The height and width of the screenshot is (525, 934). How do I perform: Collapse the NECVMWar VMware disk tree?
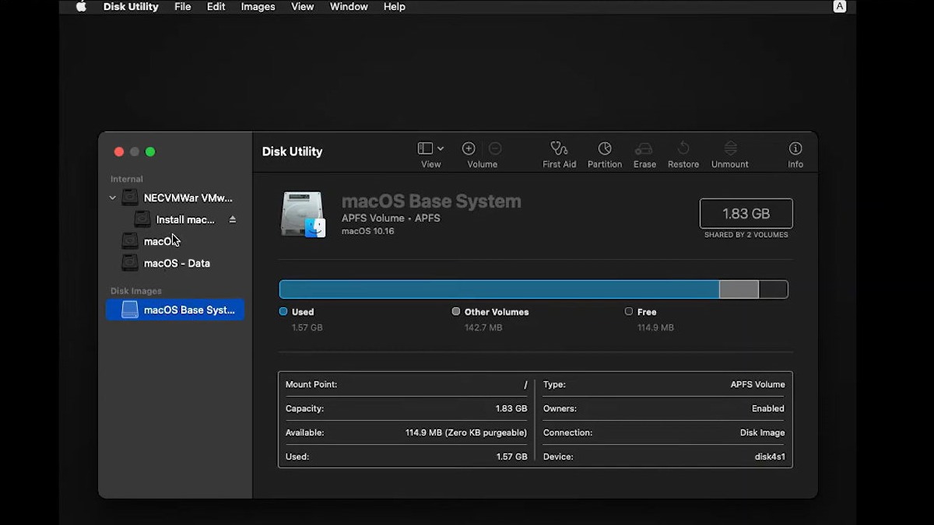pos(113,198)
